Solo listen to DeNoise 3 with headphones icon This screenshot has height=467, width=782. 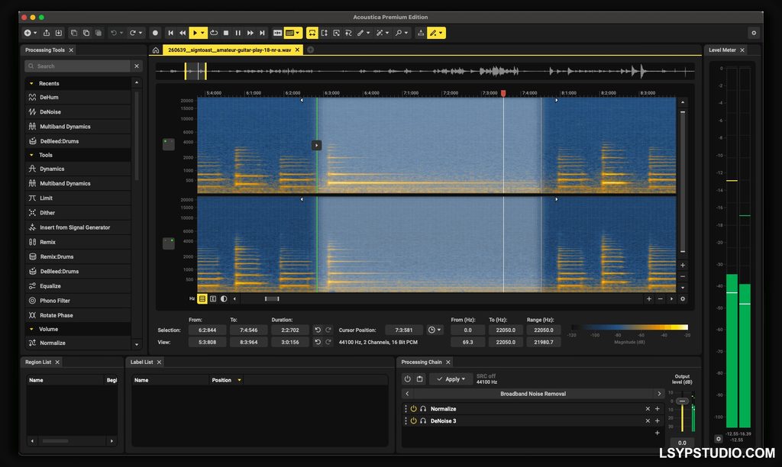pyautogui.click(x=423, y=421)
